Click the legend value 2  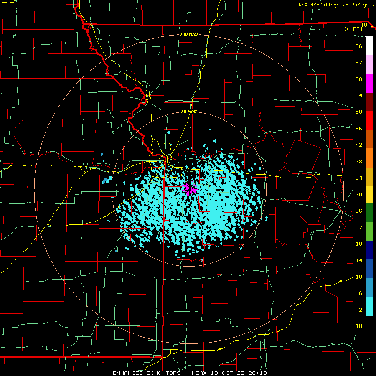[361, 310]
